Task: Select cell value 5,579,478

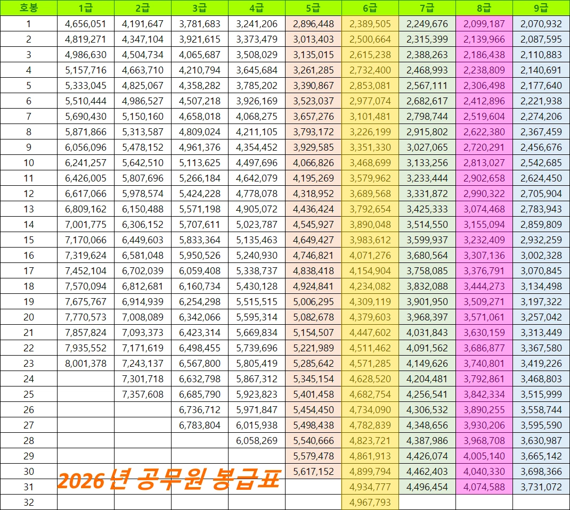Action: pyautogui.click(x=313, y=456)
